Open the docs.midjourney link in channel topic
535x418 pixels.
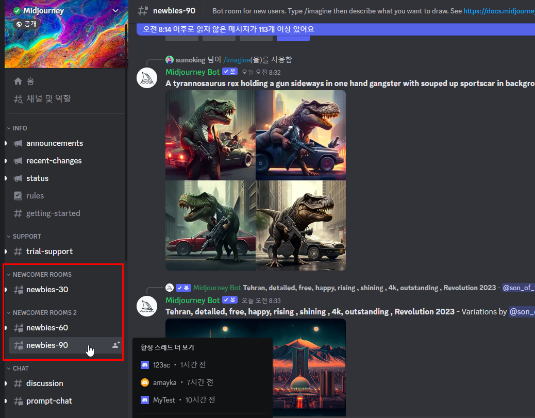point(499,11)
